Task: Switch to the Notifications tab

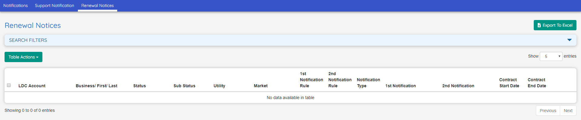Action: pyautogui.click(x=15, y=5)
